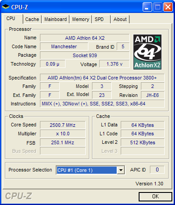
Task: Click the Core Speed value field
Action: click(63, 125)
